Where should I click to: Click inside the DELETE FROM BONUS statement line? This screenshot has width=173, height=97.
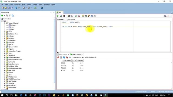pyautogui.click(x=87, y=27)
